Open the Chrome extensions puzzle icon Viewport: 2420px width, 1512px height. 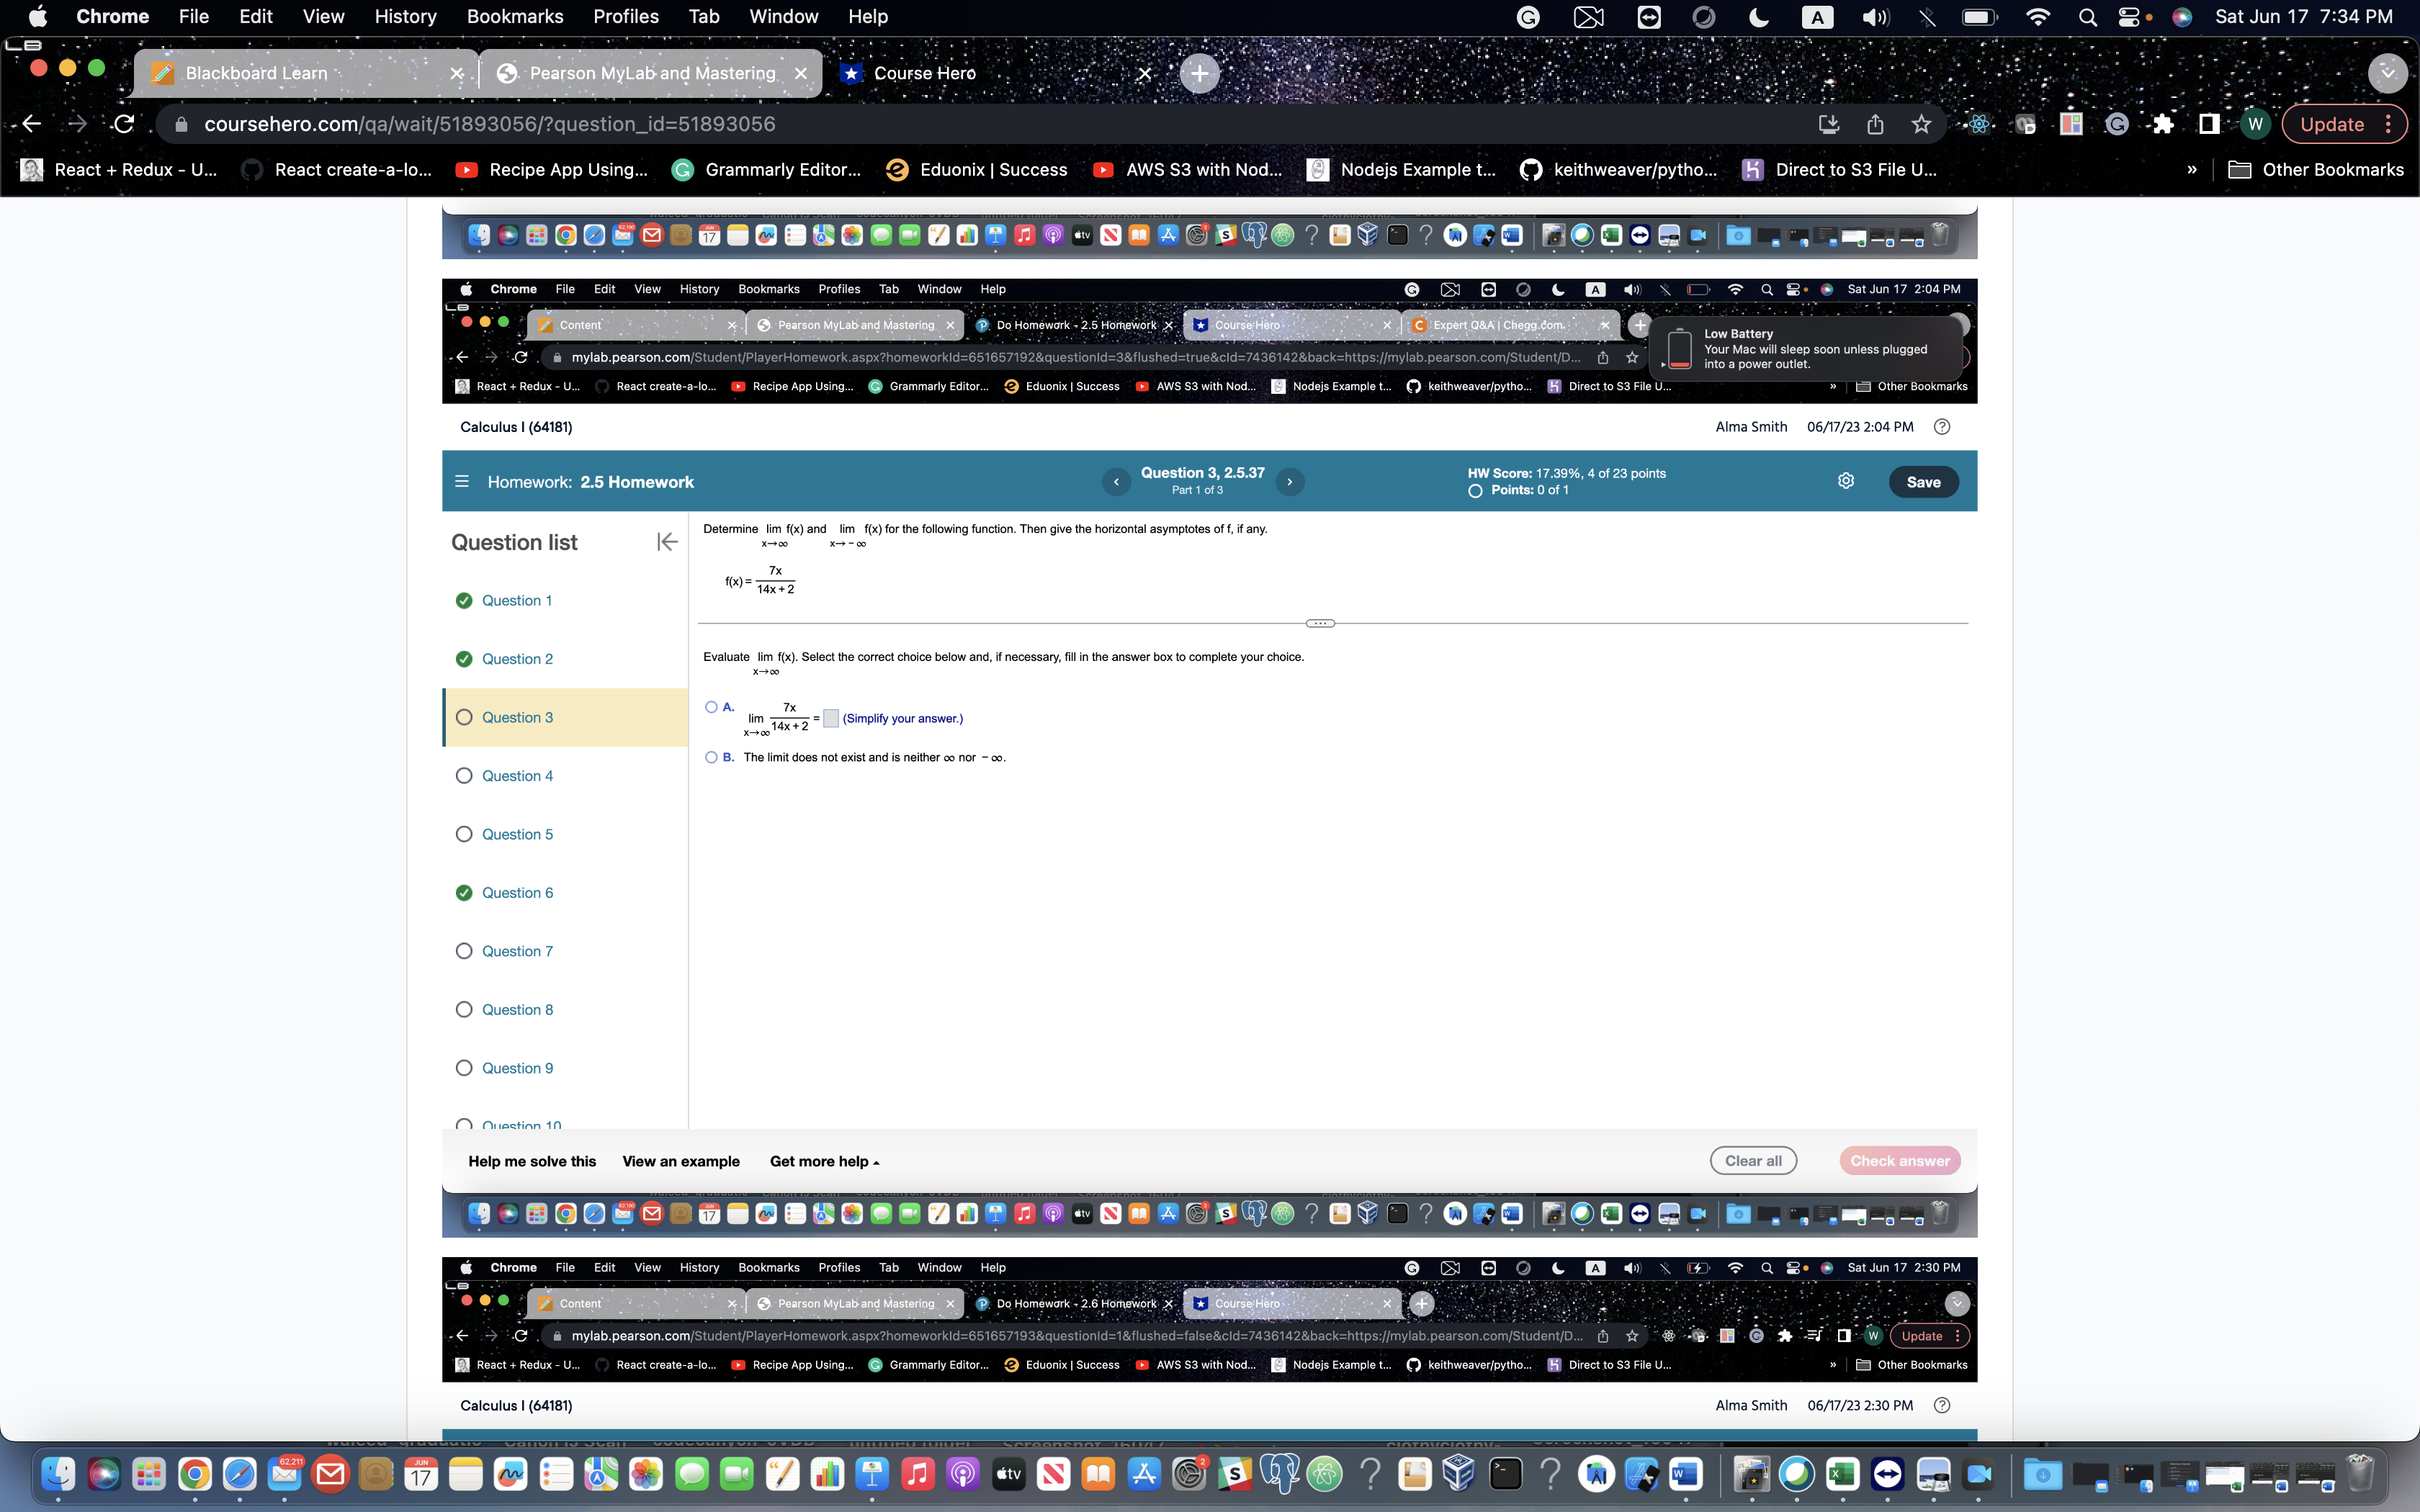coord(2163,124)
